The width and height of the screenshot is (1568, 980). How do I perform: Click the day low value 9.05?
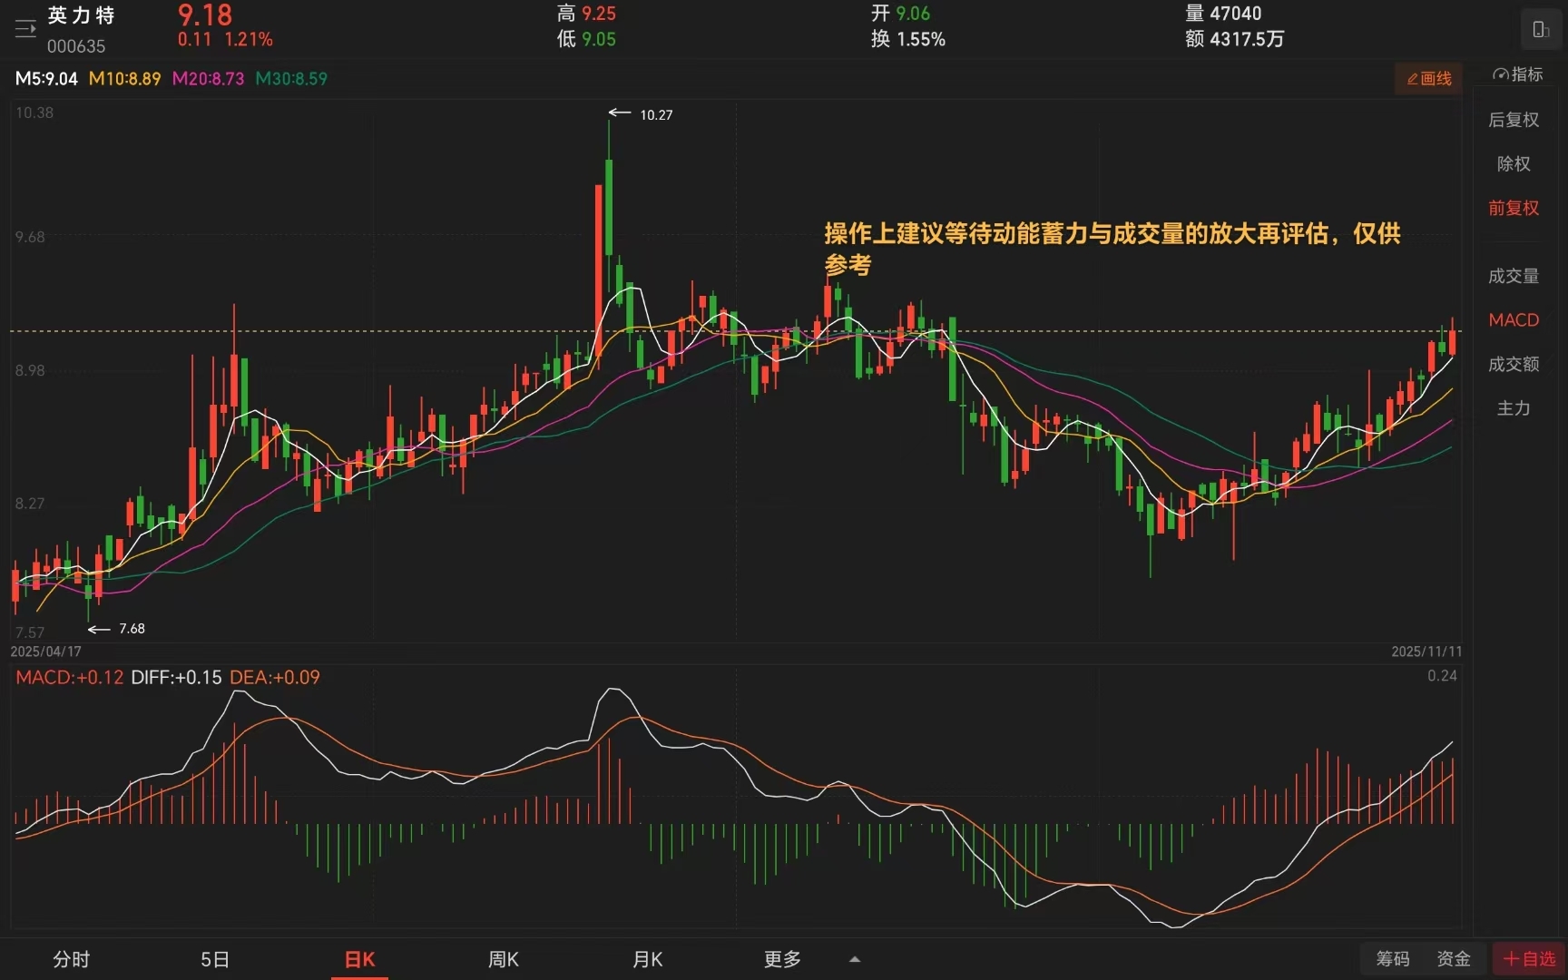point(599,39)
